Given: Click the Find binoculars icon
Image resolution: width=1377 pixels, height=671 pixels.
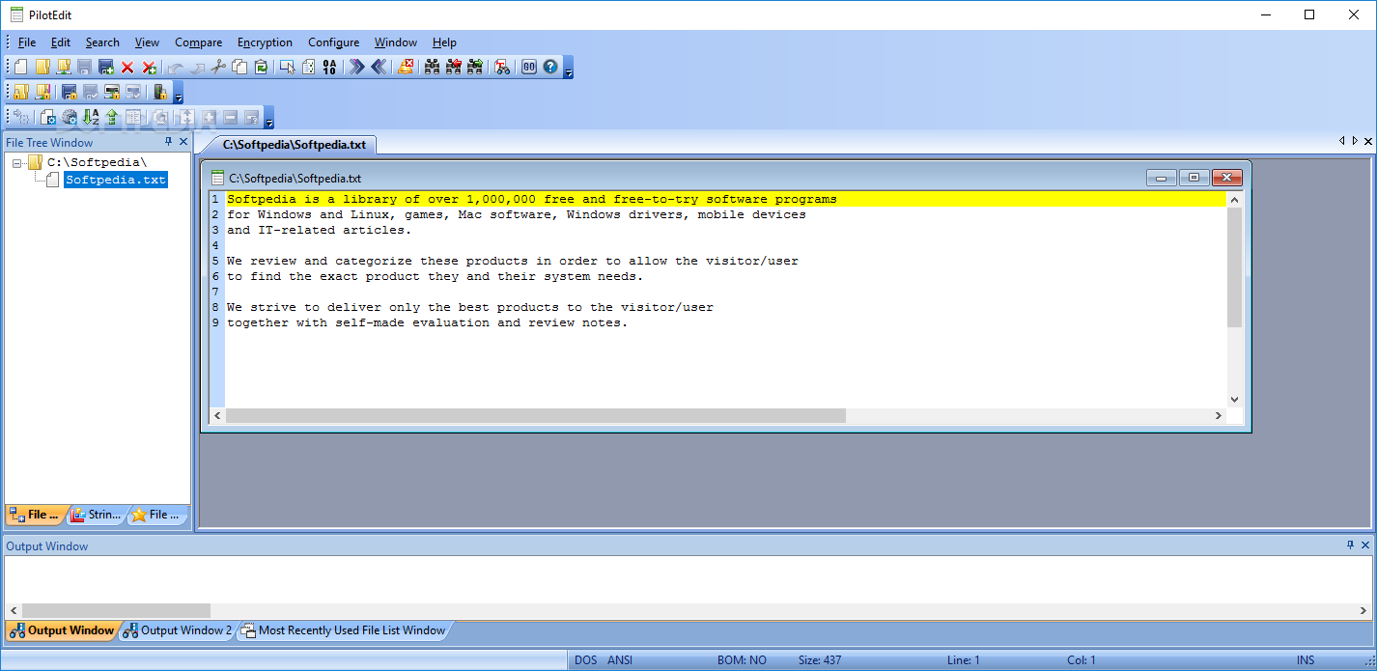Looking at the screenshot, I should tap(432, 67).
